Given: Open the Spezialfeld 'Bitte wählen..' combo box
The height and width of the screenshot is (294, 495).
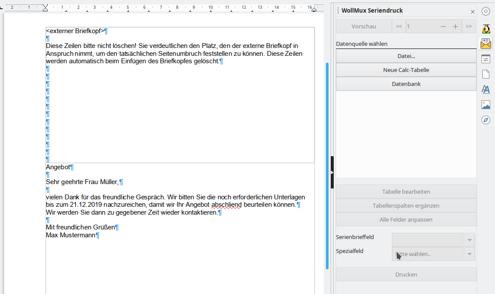Looking at the screenshot, I should (x=427, y=254).
